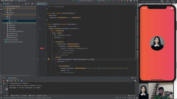Image resolution: width=177 pixels, height=99 pixels.
Task: Open the Project panel settings gear
Action: point(32,4)
